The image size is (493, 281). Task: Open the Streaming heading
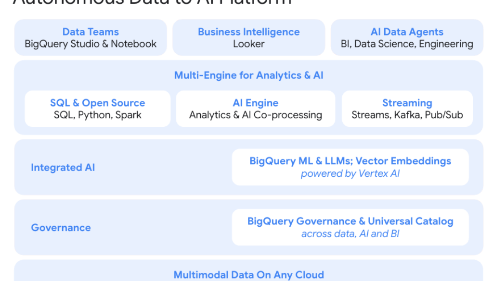point(407,103)
